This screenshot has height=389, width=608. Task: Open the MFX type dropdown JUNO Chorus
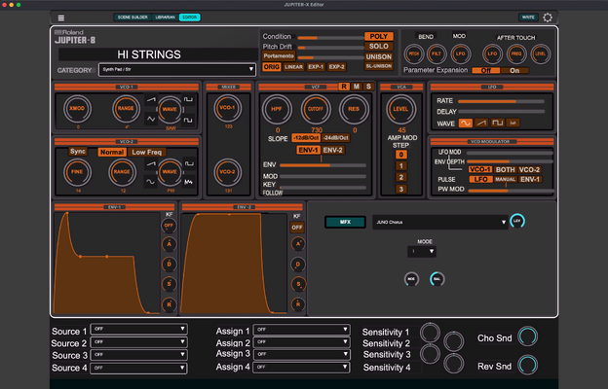(x=440, y=222)
